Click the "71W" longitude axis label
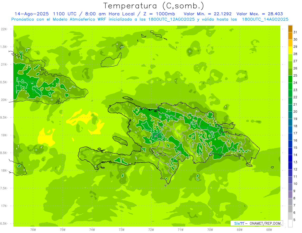The height and width of the screenshot is (233, 302). pos(181,229)
